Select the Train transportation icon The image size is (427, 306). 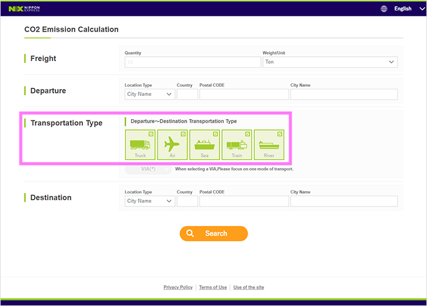237,145
